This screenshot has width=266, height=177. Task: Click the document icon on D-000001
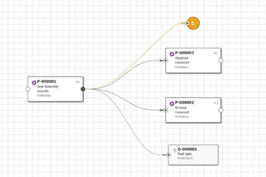coord(175,150)
